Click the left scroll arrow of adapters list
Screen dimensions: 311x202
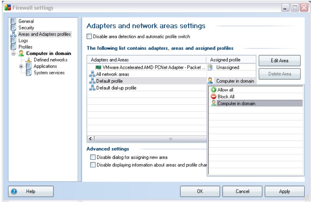pyautogui.click(x=91, y=139)
